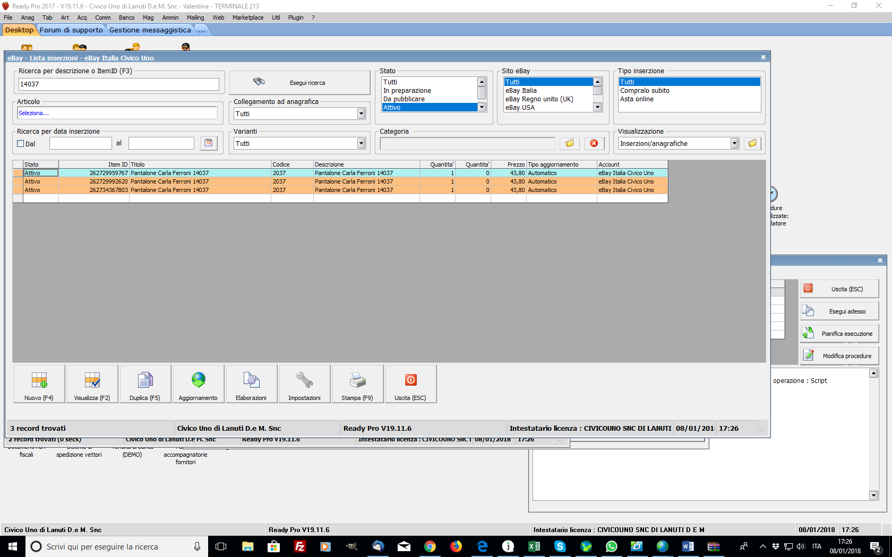The width and height of the screenshot is (892, 557).
Task: Switch to the Forum di supporto tab
Action: pyautogui.click(x=71, y=30)
